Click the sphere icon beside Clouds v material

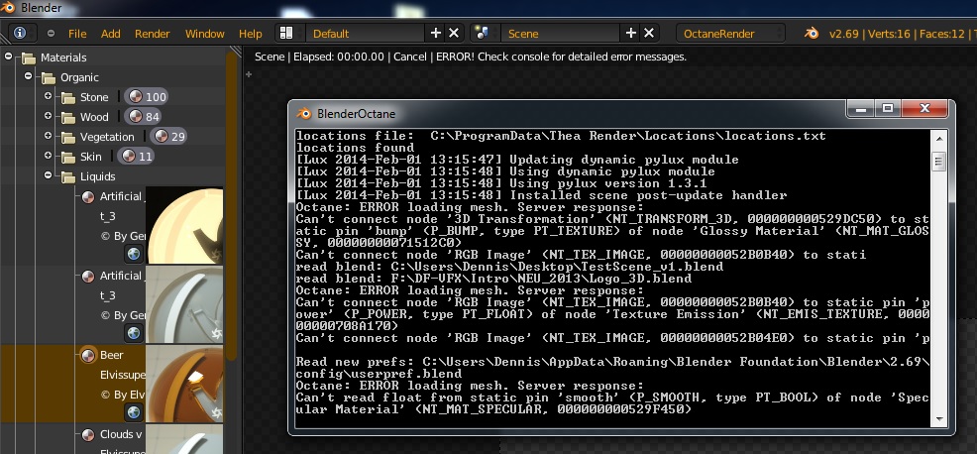click(88, 434)
